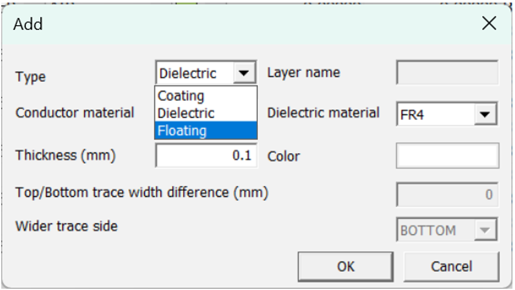This screenshot has height=290, width=515.
Task: Click the Color label text
Action: (x=283, y=156)
